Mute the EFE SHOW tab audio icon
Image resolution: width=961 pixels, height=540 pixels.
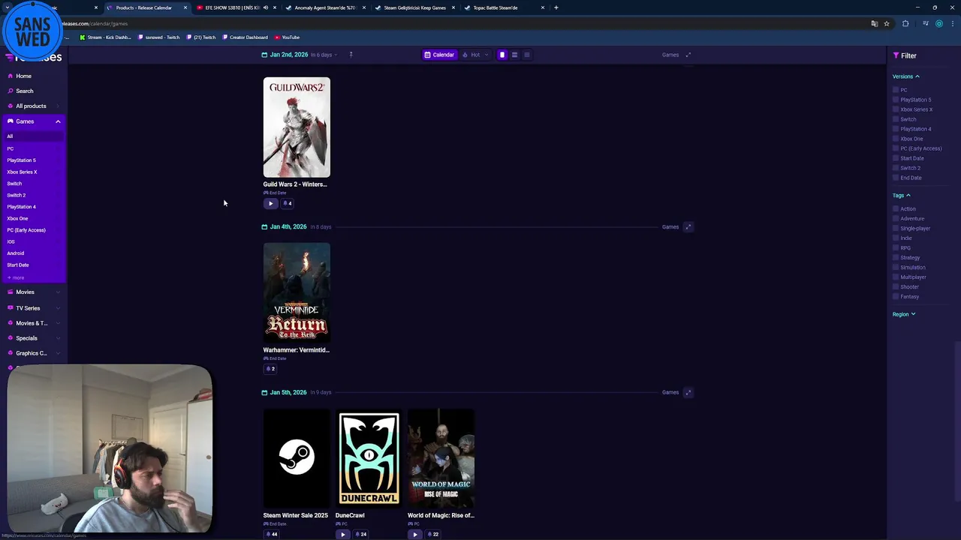265,7
